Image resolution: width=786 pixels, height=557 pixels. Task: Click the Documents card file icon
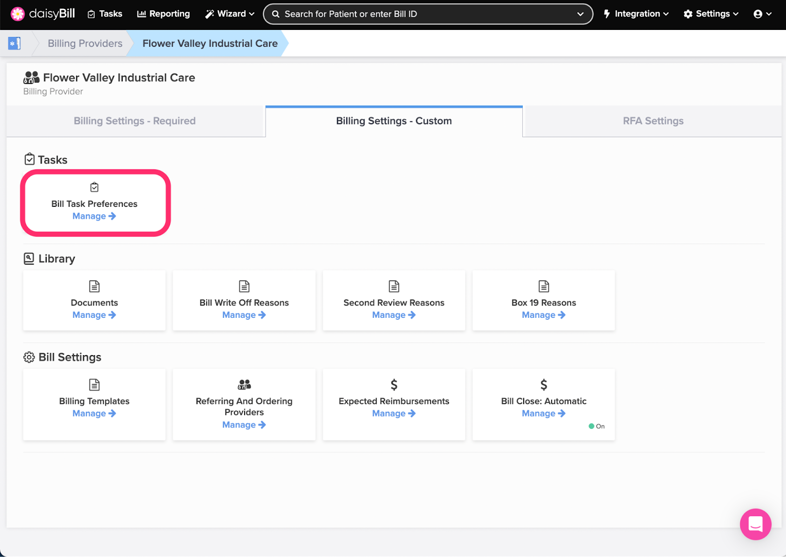pos(94,286)
